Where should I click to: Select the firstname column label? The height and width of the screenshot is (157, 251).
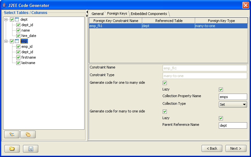(29, 57)
